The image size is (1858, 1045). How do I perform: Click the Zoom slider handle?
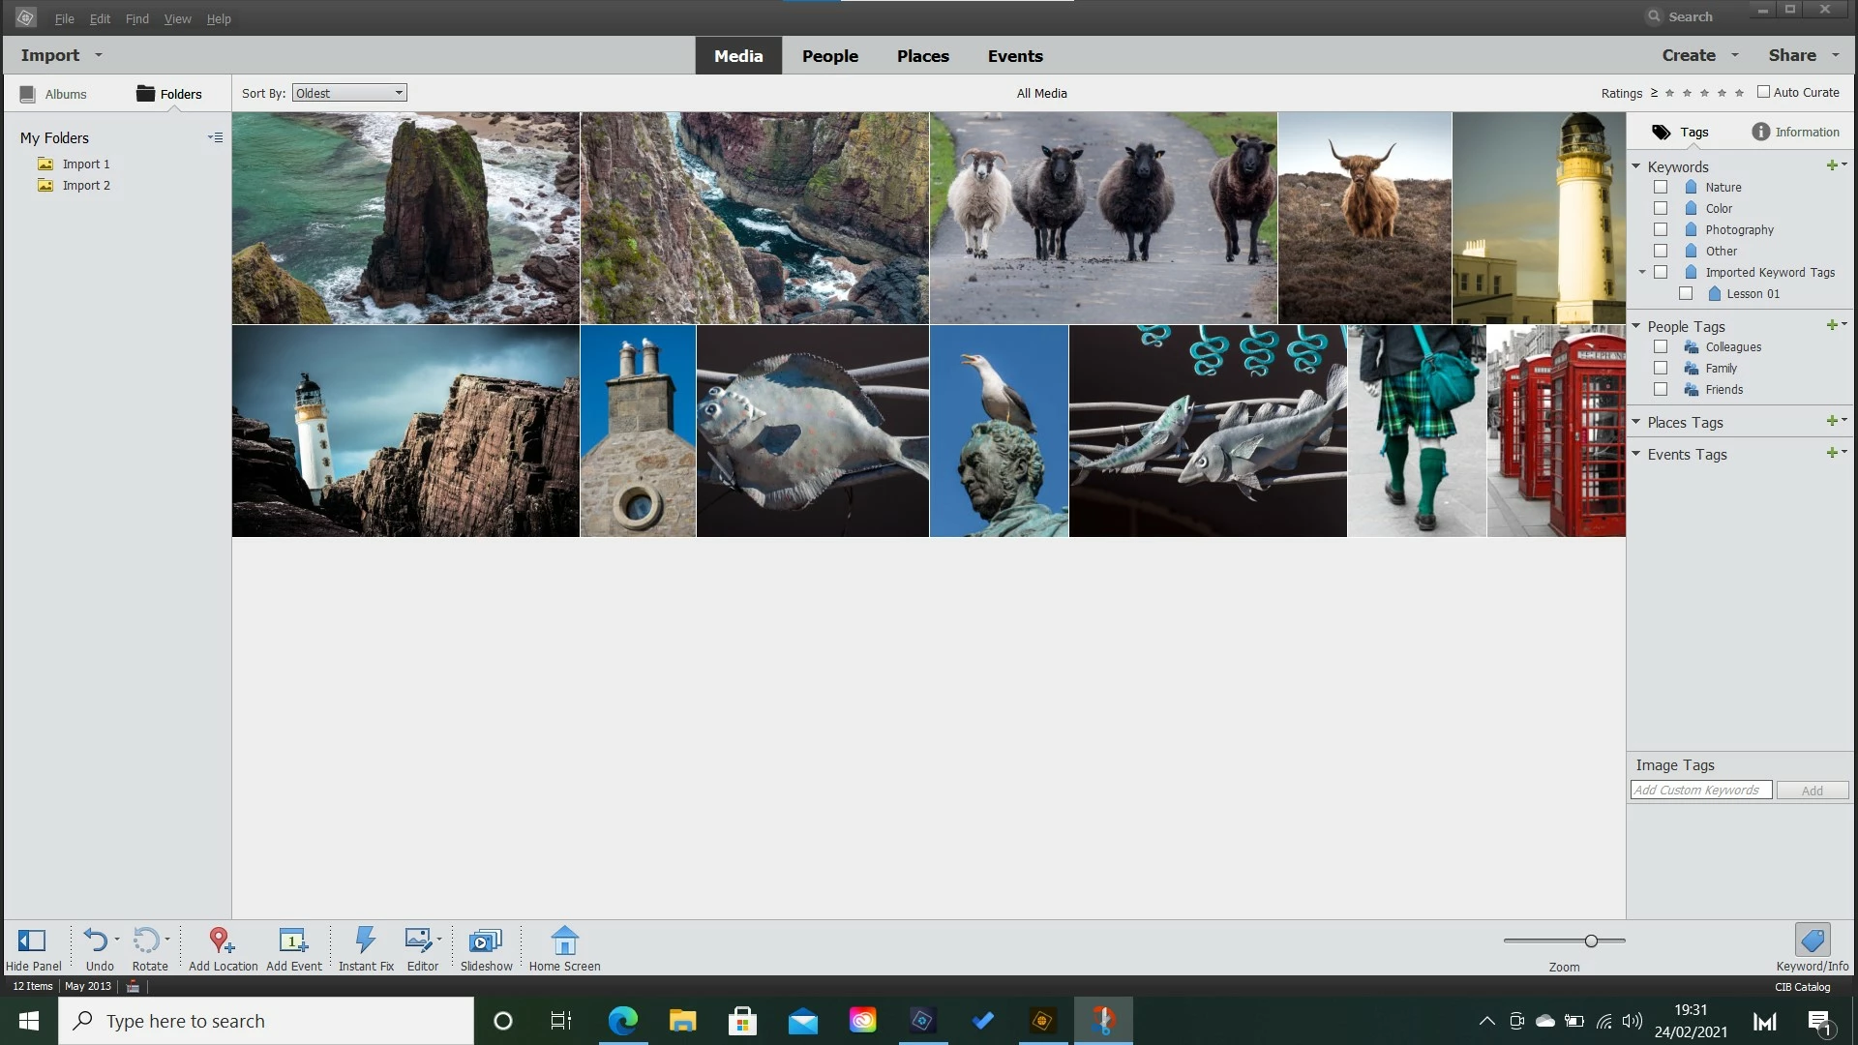pyautogui.click(x=1591, y=940)
